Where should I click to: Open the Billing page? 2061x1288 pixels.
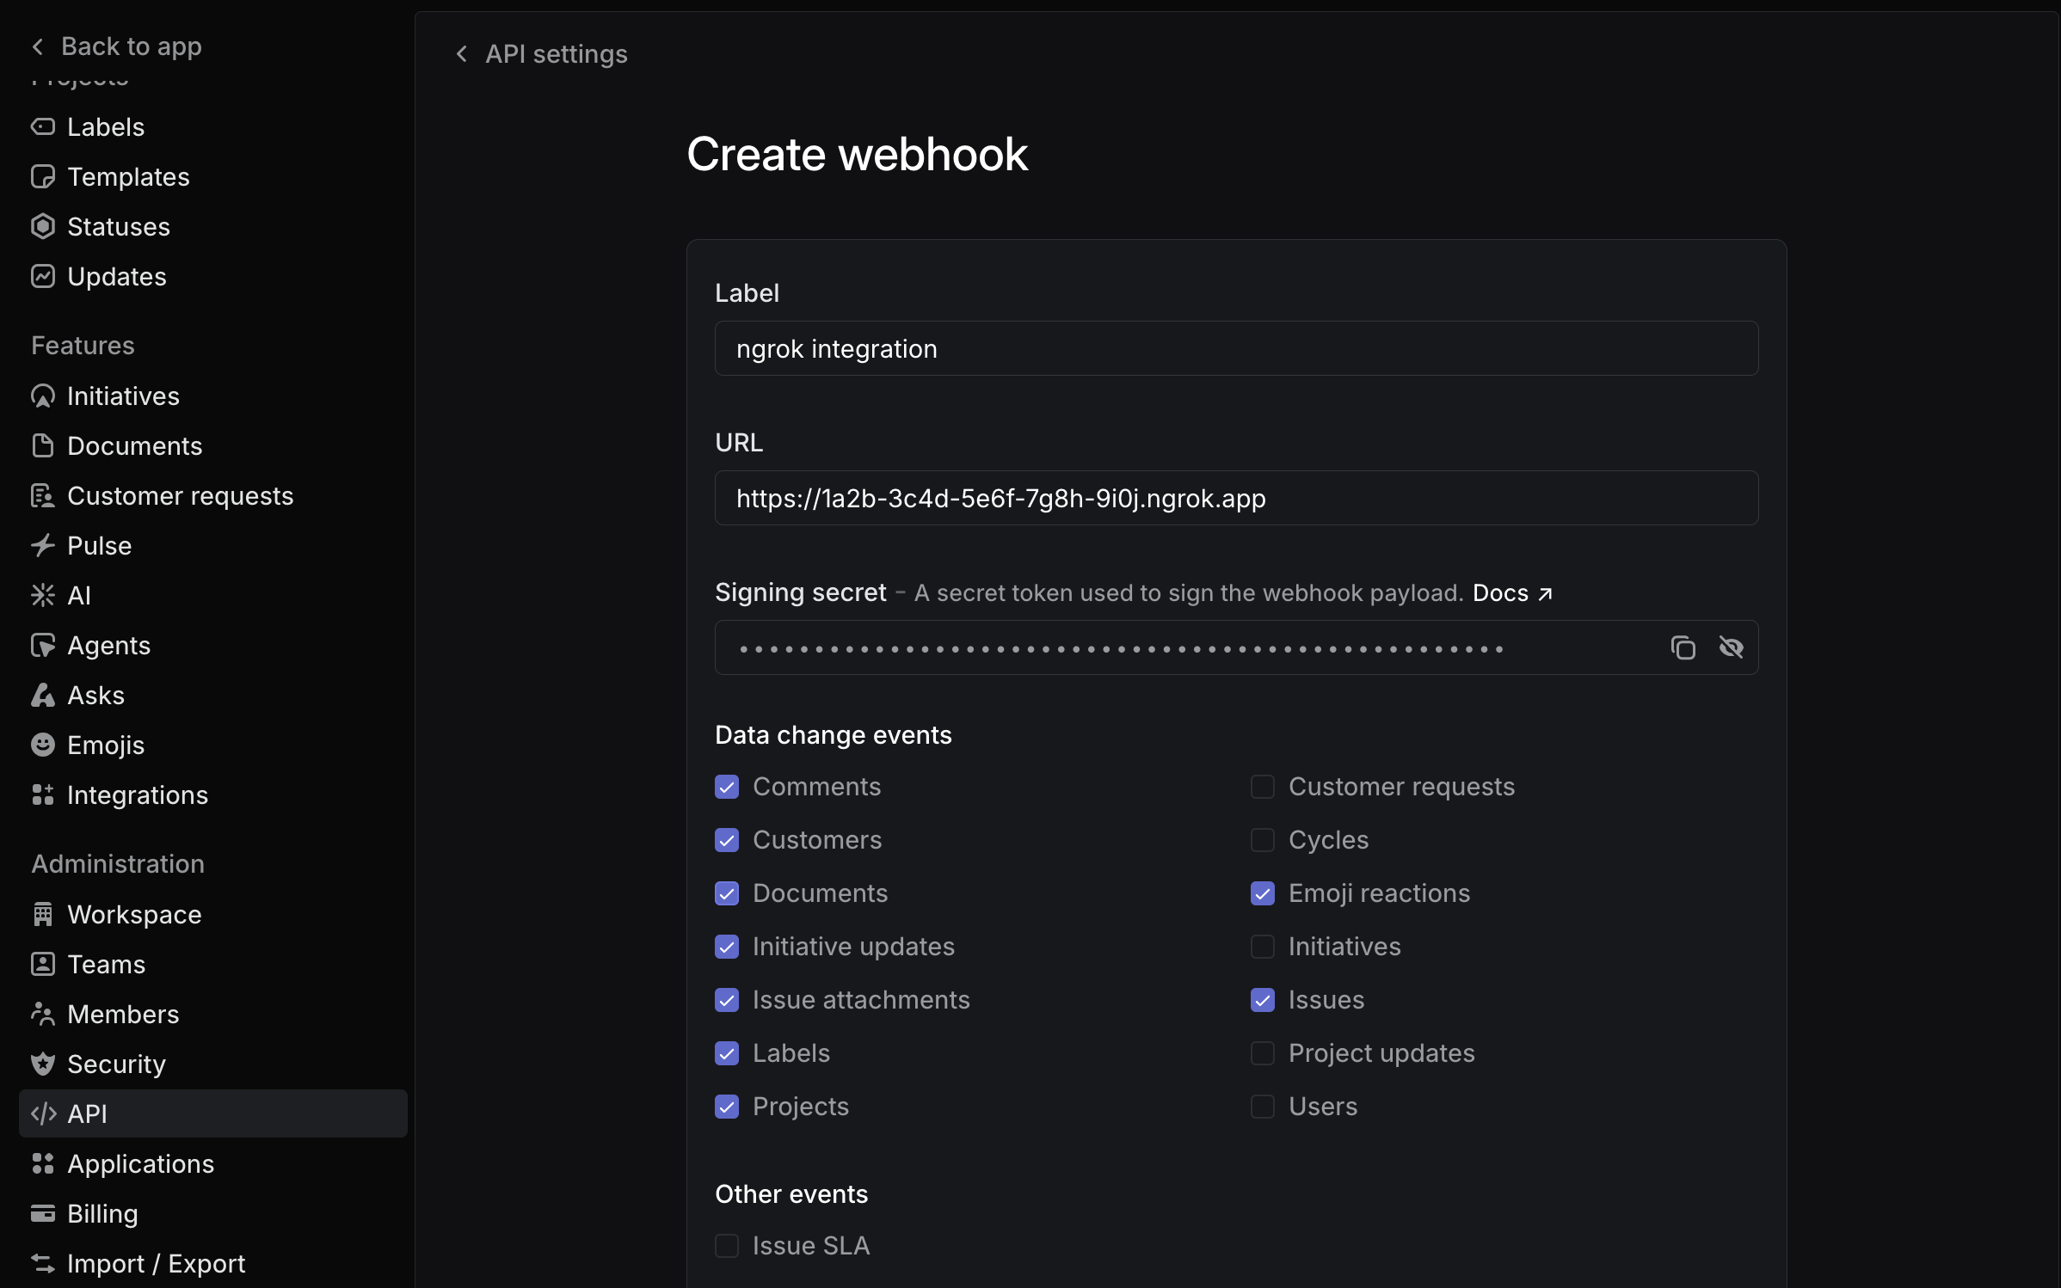click(102, 1214)
